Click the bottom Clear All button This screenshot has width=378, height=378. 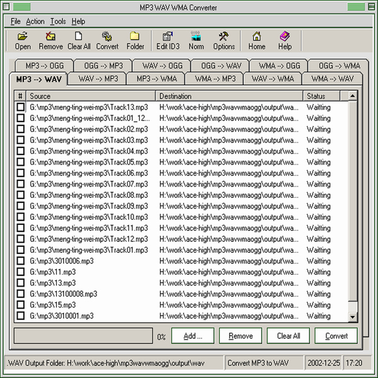coord(288,336)
